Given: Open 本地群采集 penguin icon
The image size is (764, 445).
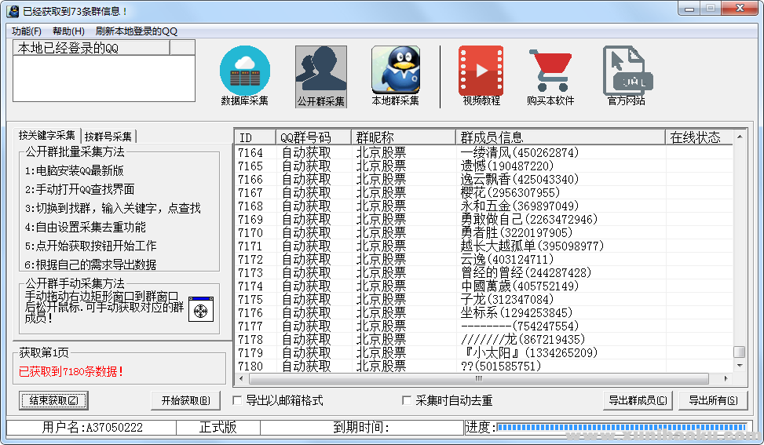Looking at the screenshot, I should click(x=395, y=71).
